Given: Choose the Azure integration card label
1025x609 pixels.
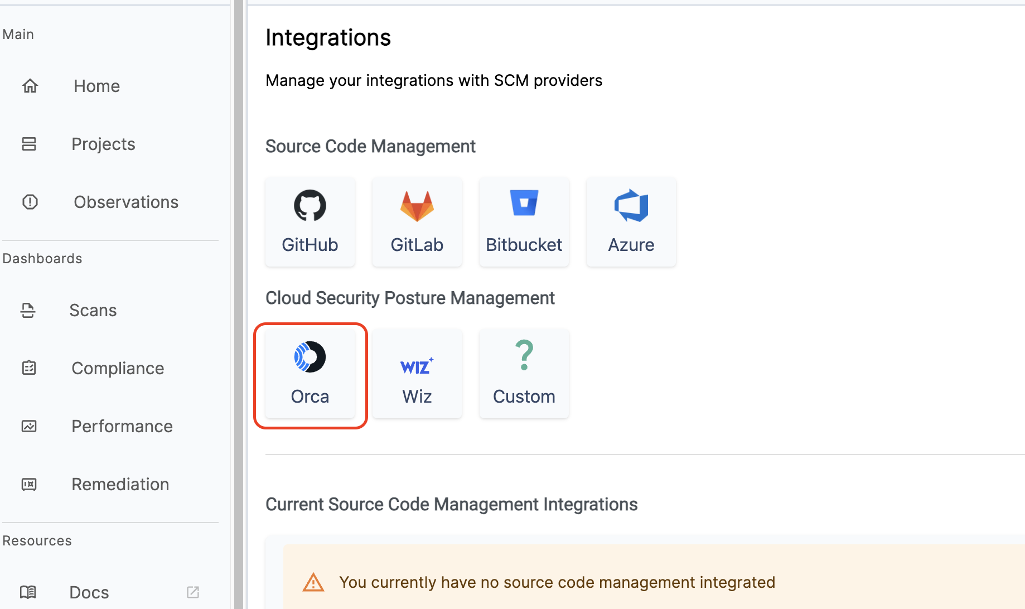Looking at the screenshot, I should [x=631, y=245].
